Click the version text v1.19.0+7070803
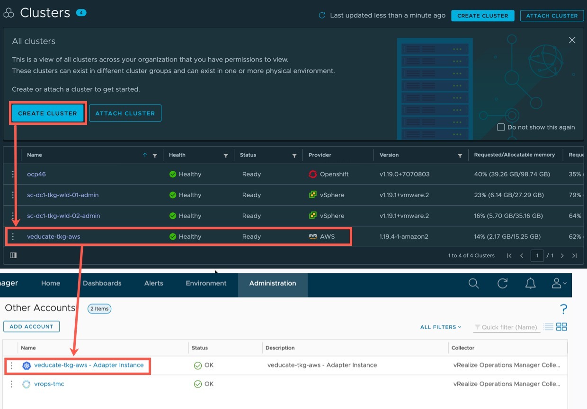The image size is (587, 409). click(x=405, y=174)
